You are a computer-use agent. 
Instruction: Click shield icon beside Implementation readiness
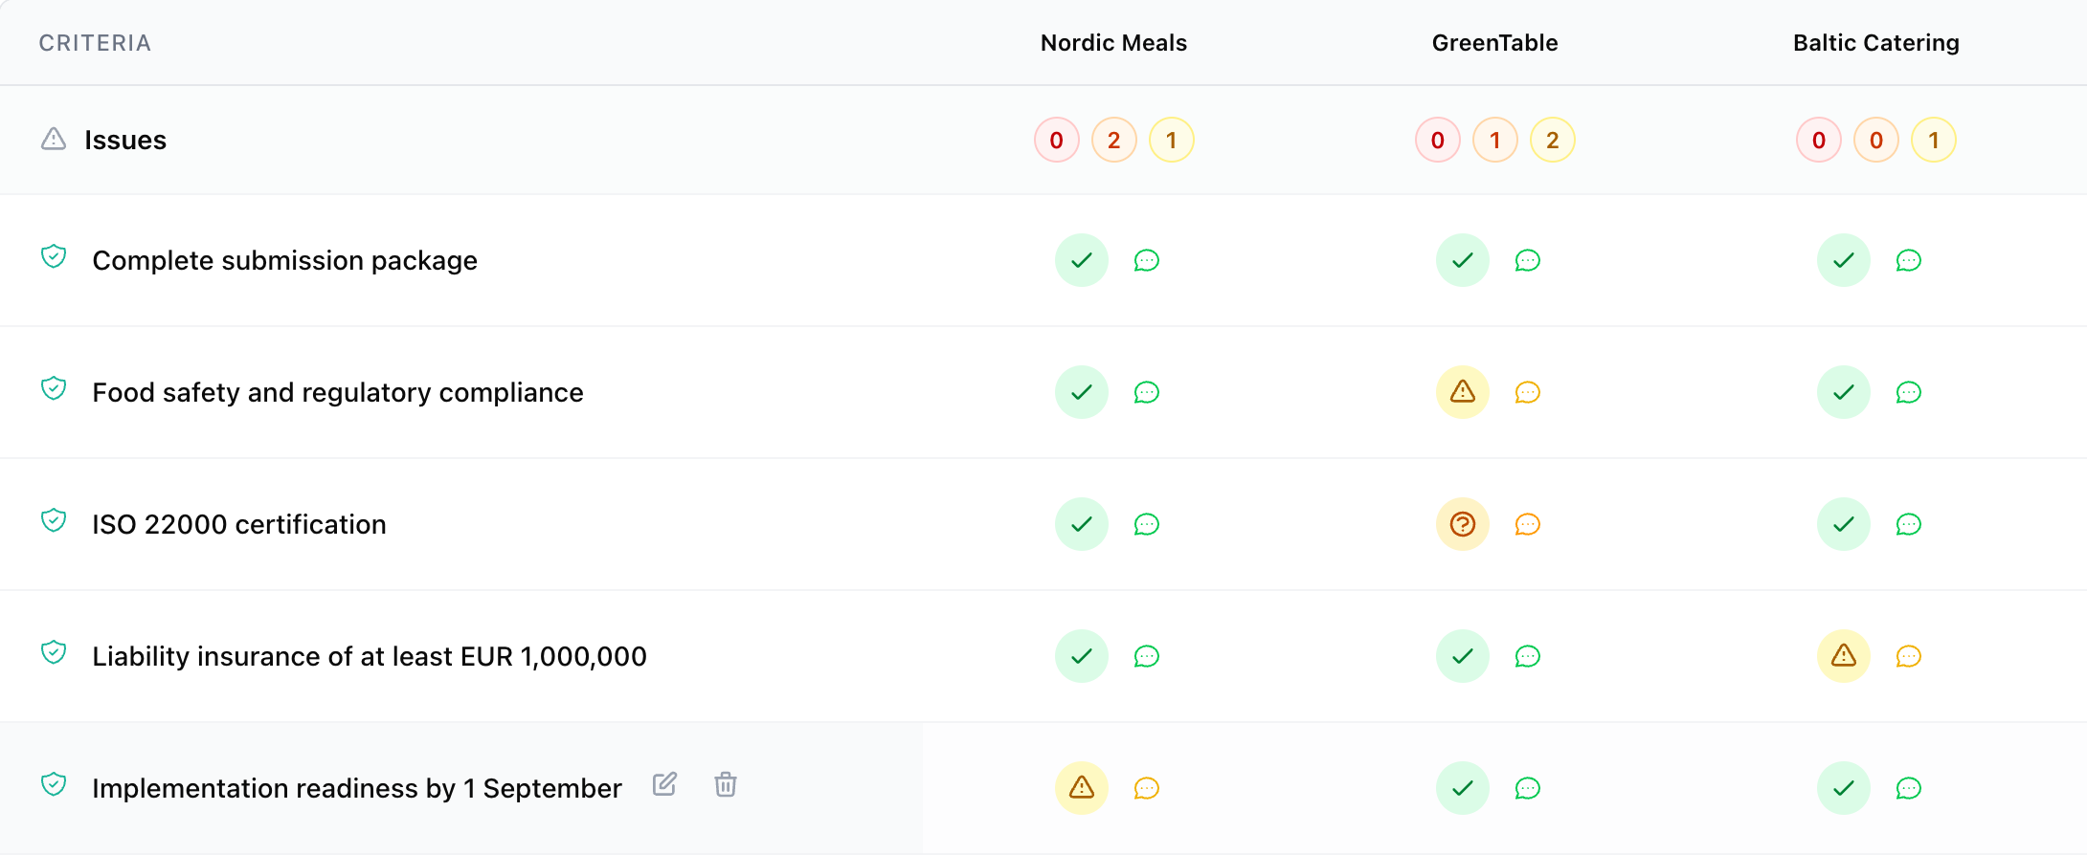click(54, 784)
